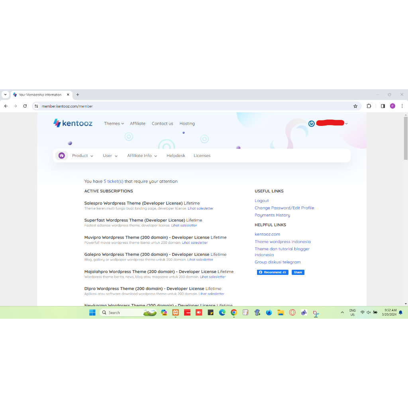The height and width of the screenshot is (408, 408).
Task: Open the sticky notes taskbar icon
Action: 210,312
